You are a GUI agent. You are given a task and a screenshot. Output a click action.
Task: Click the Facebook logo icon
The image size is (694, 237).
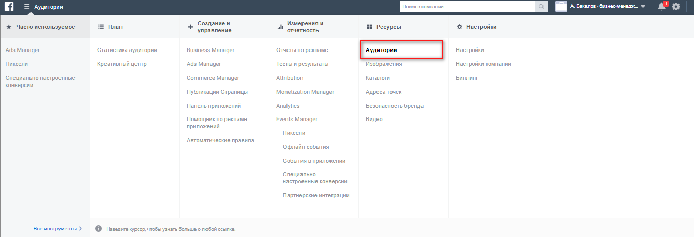pos(9,7)
